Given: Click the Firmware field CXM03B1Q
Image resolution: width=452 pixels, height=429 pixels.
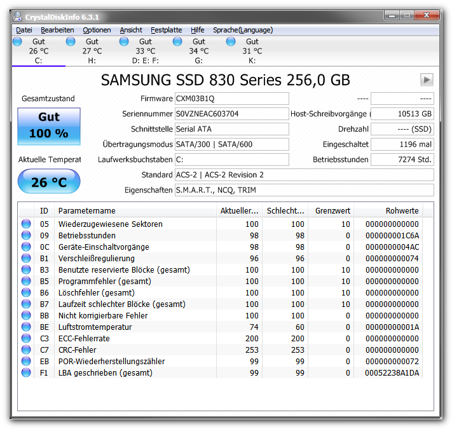Looking at the screenshot, I should click(x=232, y=99).
